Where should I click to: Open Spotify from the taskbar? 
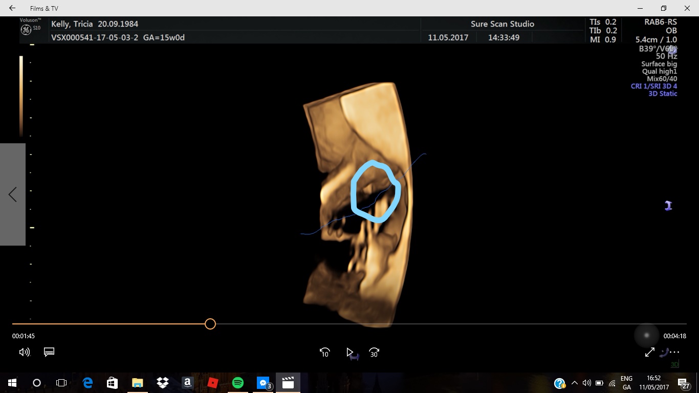[x=237, y=383]
